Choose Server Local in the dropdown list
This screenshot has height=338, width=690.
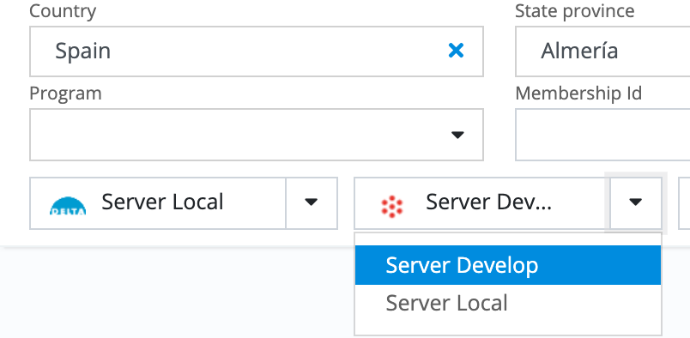(x=508, y=303)
